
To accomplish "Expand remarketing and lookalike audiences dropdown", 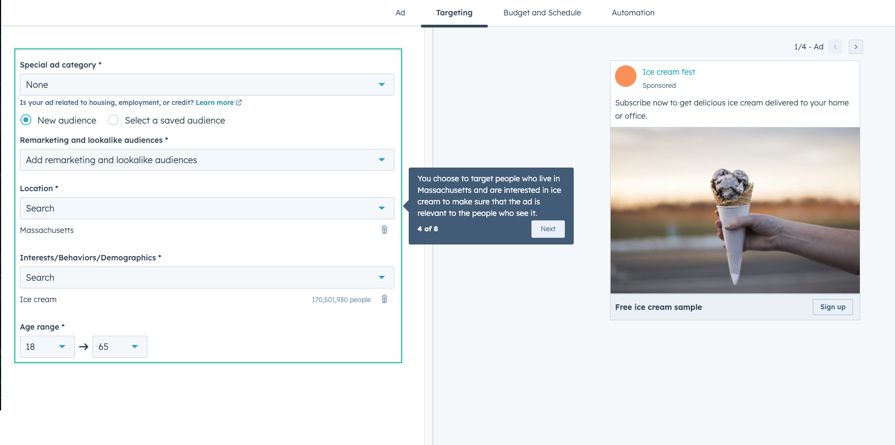I will (x=207, y=160).
